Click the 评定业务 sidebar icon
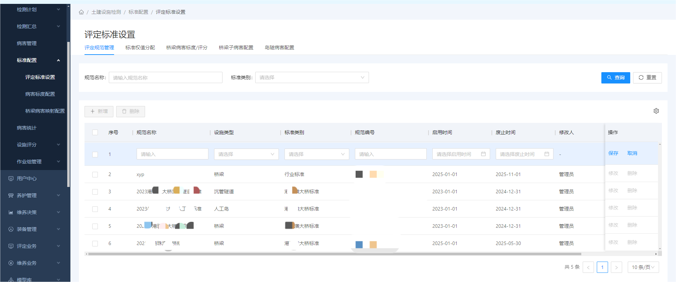 (x=11, y=246)
